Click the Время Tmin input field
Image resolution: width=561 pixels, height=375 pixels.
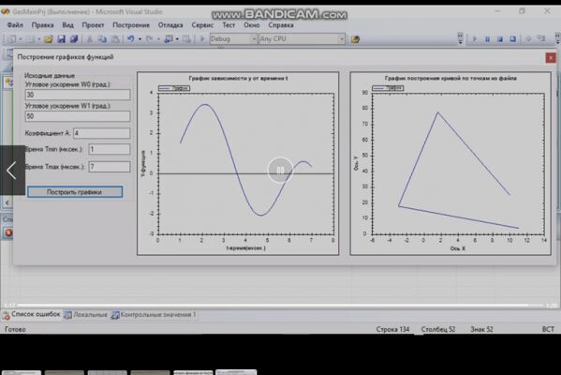coord(110,149)
